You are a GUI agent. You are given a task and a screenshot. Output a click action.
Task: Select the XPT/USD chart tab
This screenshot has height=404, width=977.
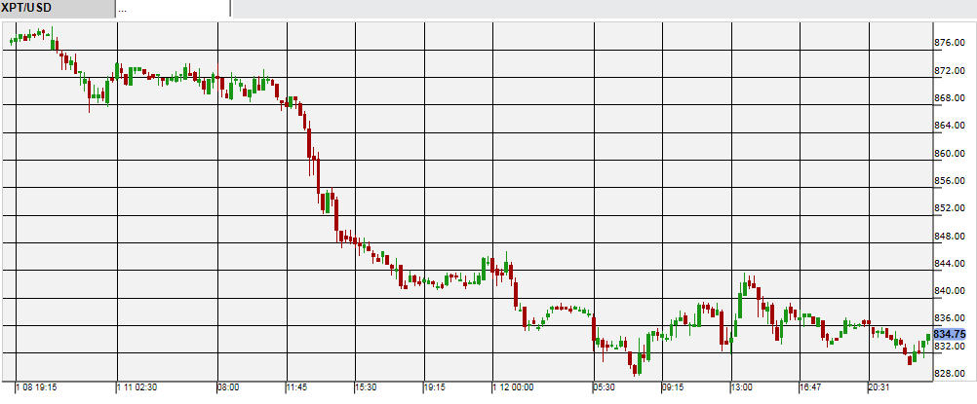click(57, 9)
